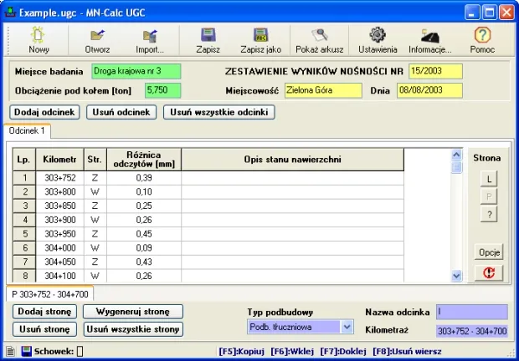Switch to the Odcinek 1 tab
This screenshot has width=519, height=361.
[x=28, y=131]
